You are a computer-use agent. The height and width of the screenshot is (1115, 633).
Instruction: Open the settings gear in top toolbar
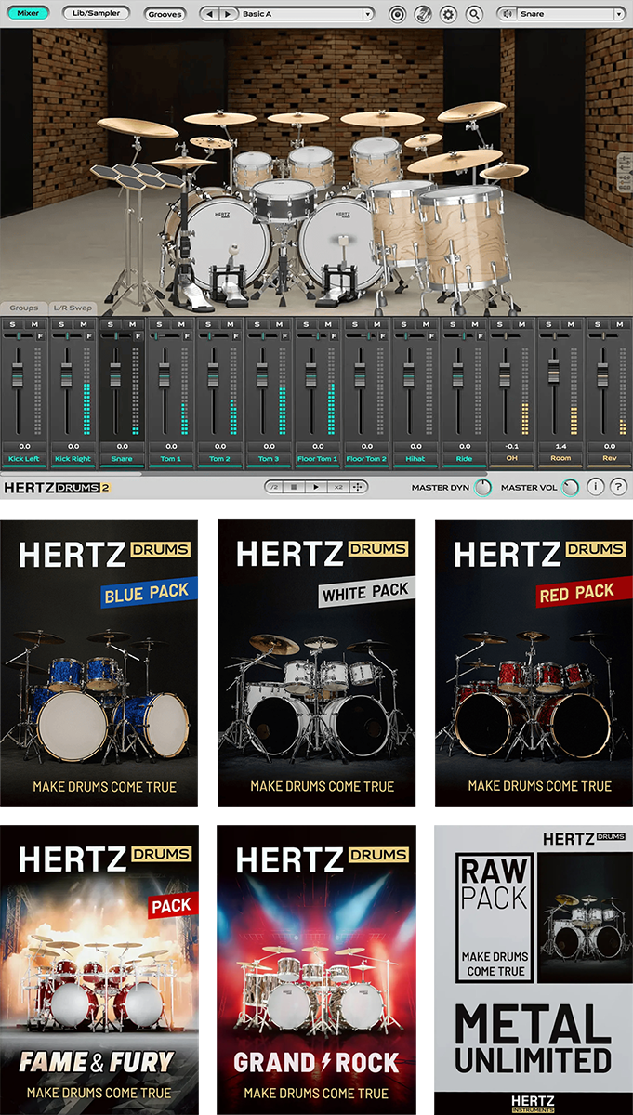pos(449,14)
